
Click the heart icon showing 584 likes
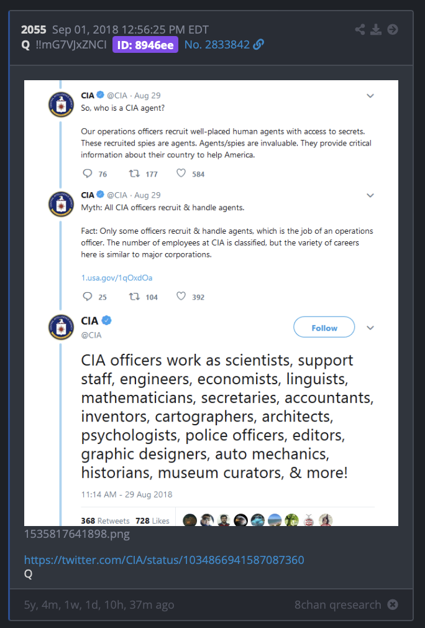coord(181,173)
